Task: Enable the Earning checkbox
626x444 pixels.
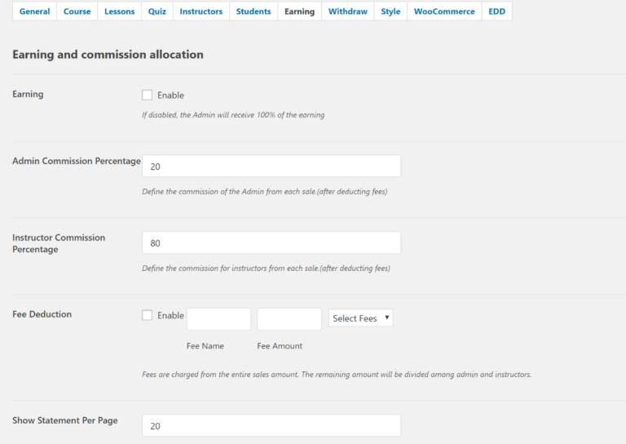Action: coord(148,95)
